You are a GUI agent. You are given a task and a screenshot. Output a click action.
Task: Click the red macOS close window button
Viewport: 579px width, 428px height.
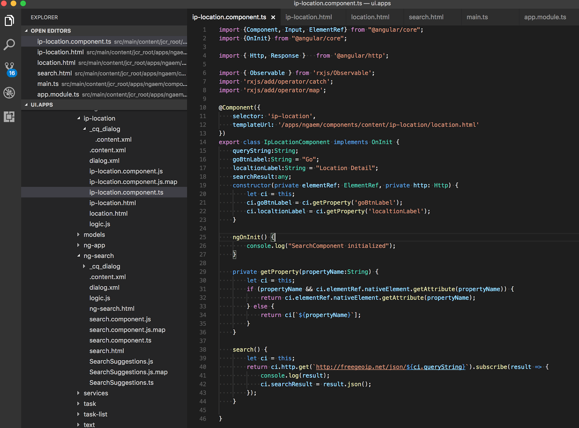[4, 3]
